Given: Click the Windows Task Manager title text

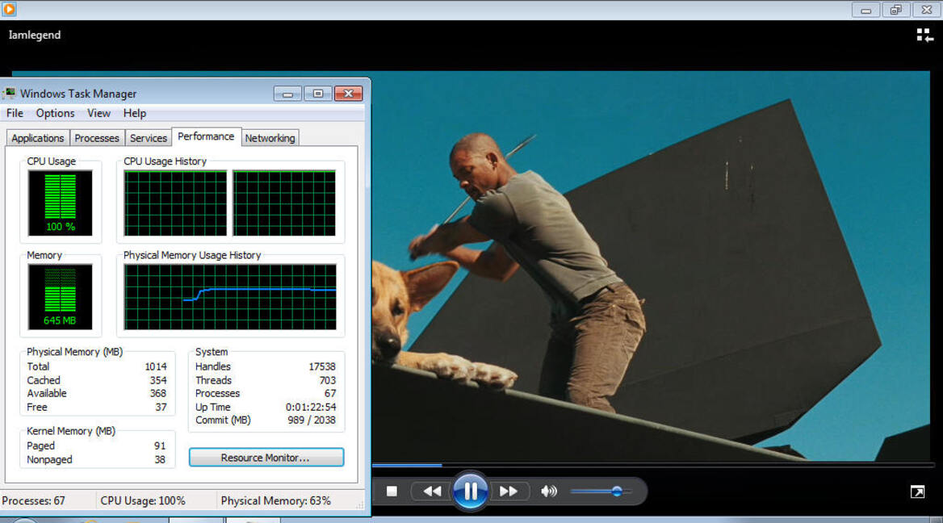Looking at the screenshot, I should [78, 94].
